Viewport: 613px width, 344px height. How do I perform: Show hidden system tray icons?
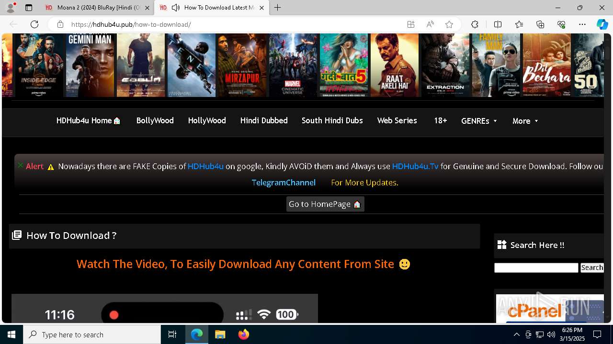(516, 334)
